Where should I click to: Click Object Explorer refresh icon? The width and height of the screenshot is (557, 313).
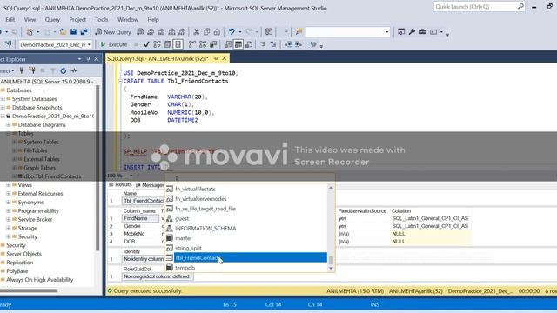click(x=64, y=70)
